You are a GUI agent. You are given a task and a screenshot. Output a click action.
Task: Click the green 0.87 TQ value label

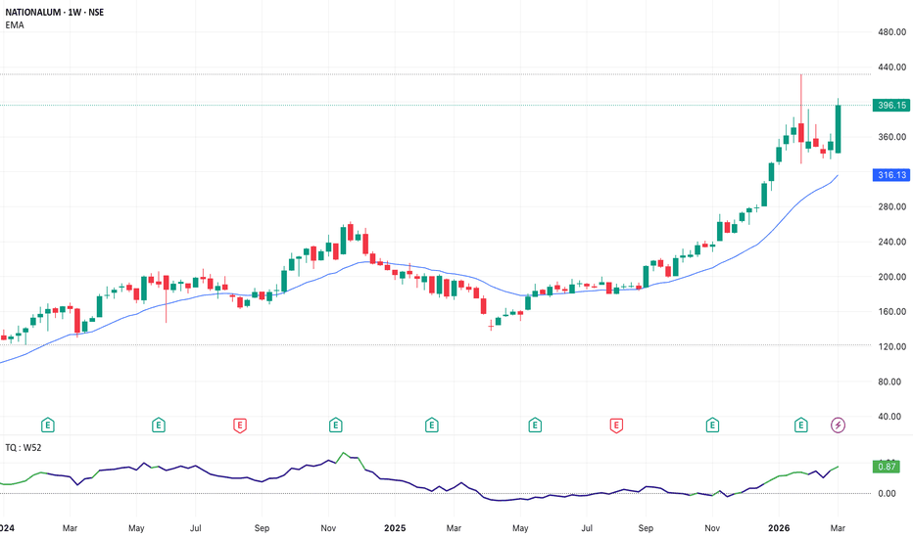[x=887, y=467]
